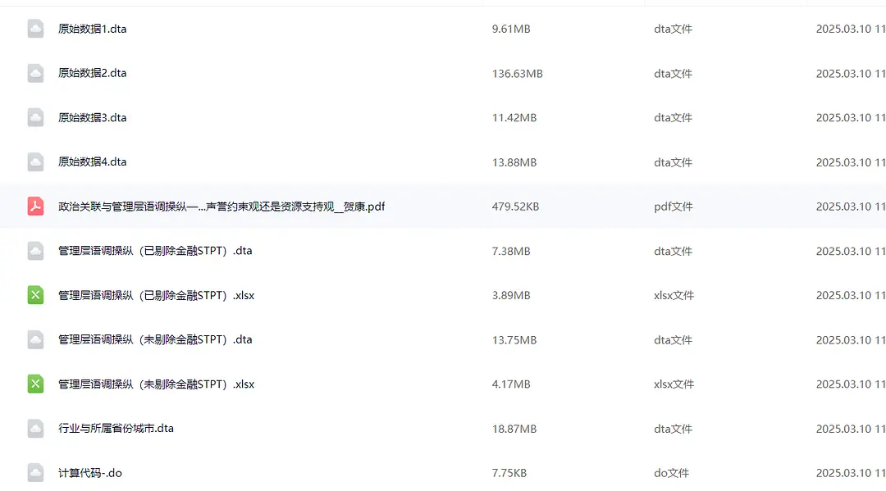Viewport: 886px width, 491px height.
Task: Click the file icon for 原始数据1.dta
Action: coord(35,29)
